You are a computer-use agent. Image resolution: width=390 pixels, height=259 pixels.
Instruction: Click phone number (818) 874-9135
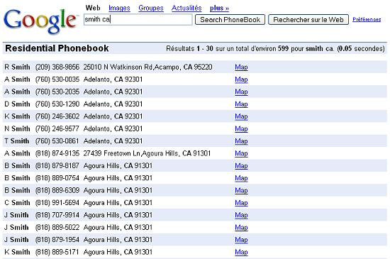(x=57, y=153)
